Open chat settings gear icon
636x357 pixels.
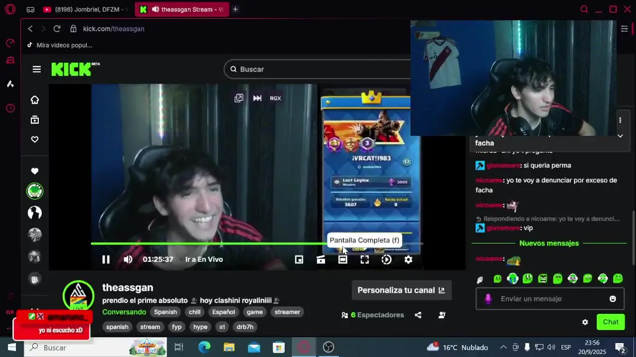[585, 322]
